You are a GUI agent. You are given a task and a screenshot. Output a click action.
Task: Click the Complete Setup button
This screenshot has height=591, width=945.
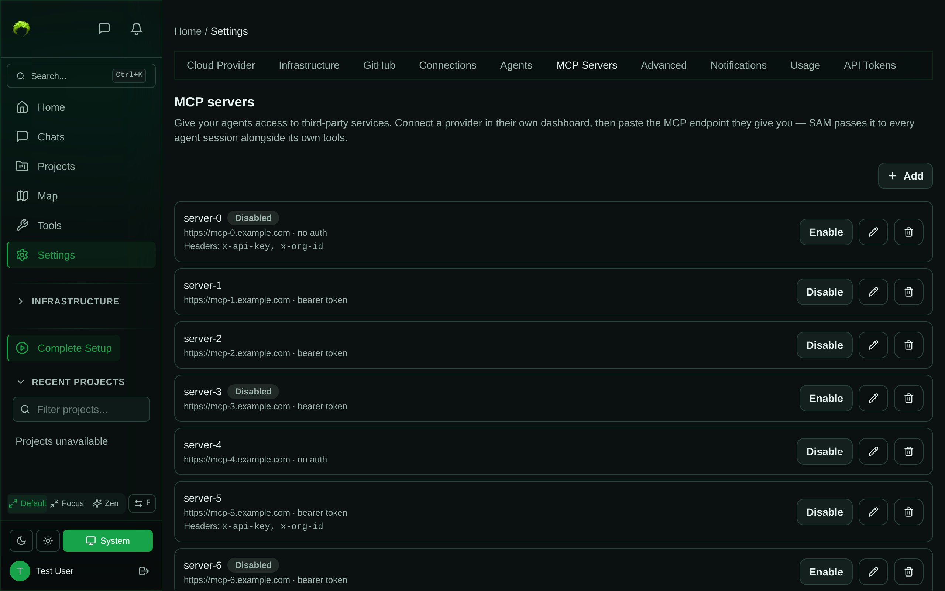coord(63,348)
